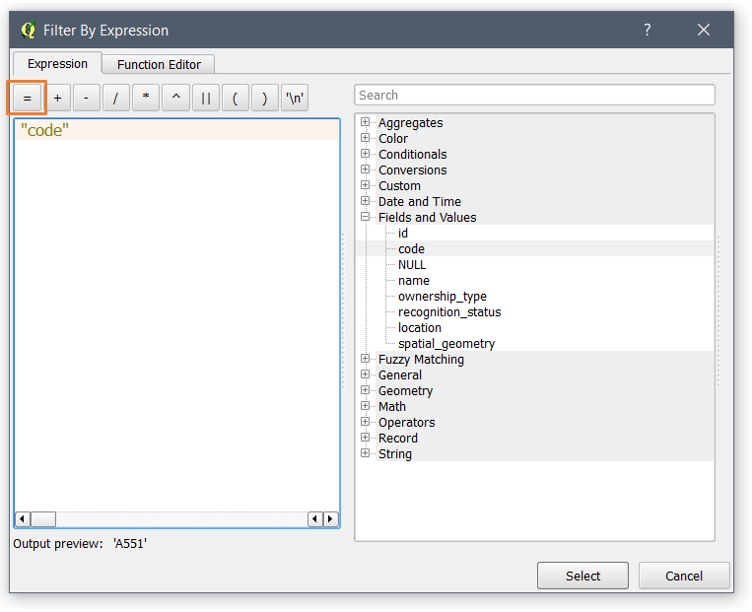The image size is (752, 612).
Task: Click the division operator button
Action: tap(116, 98)
